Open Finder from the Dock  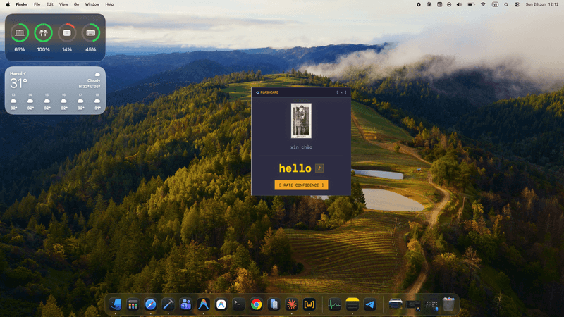116,304
